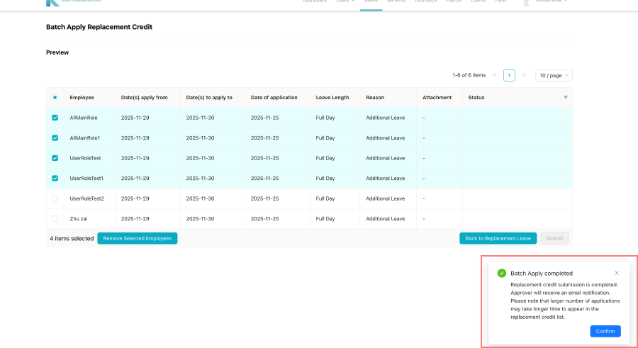The height and width of the screenshot is (348, 638).
Task: Select page number 1 in pagination
Action: [509, 75]
